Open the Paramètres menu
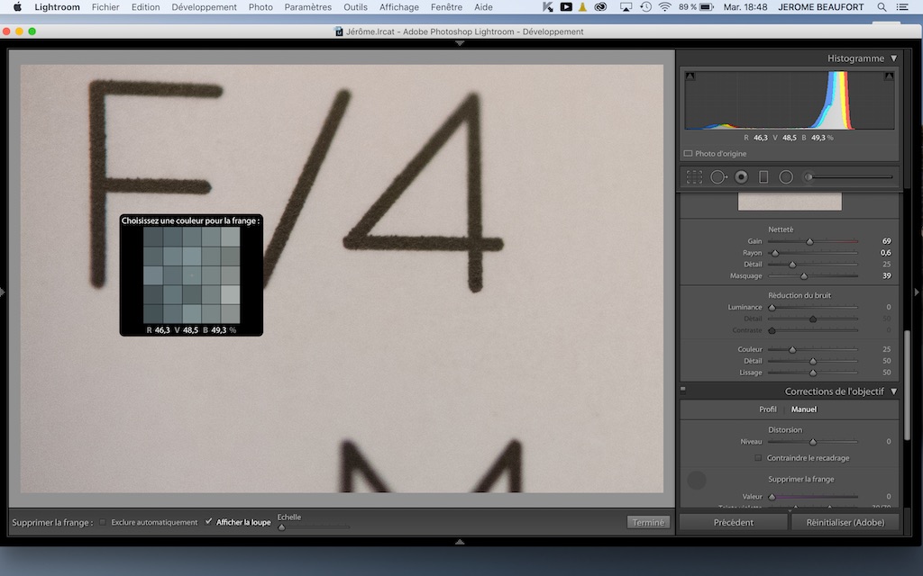The image size is (923, 576). point(308,7)
